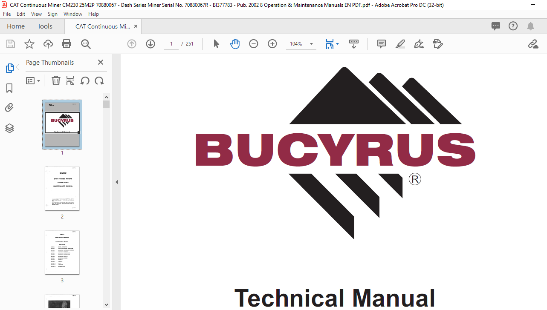Open the Attachments paperclip panel

pyautogui.click(x=9, y=108)
